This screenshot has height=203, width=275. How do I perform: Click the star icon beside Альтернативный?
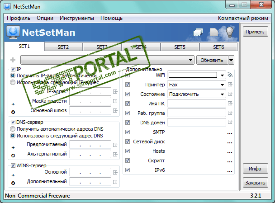pos(13,156)
